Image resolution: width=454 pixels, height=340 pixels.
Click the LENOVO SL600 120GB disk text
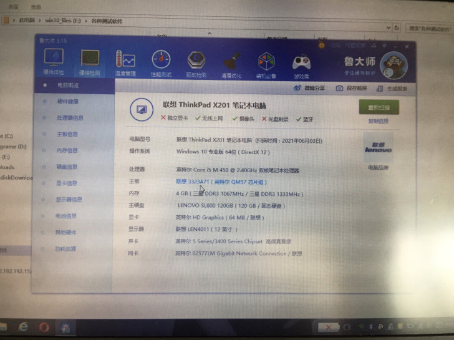coord(231,206)
